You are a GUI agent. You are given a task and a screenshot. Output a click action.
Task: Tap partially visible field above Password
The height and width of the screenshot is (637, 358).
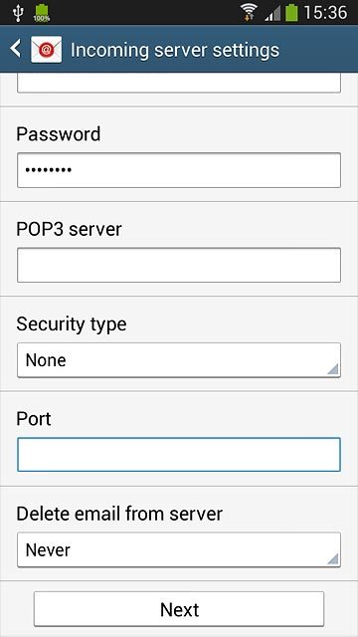(179, 83)
